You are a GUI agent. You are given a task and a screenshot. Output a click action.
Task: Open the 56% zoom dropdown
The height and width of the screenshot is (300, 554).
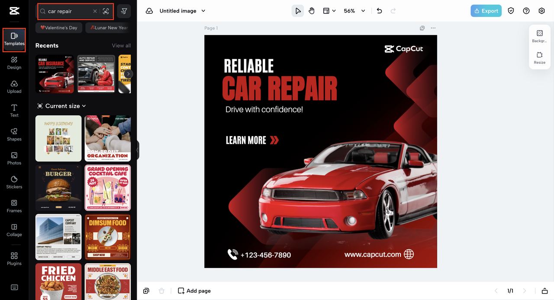pyautogui.click(x=354, y=11)
